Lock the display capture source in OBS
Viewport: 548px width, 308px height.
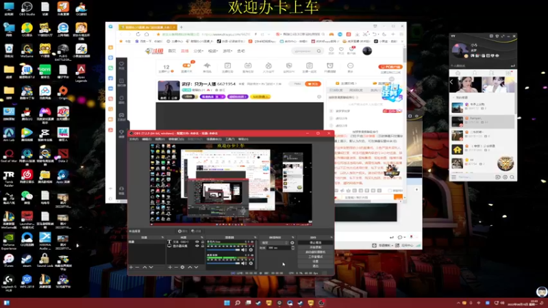[x=203, y=246]
